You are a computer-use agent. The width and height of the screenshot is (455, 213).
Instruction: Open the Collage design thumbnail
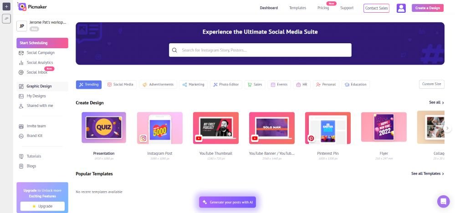[x=430, y=128]
